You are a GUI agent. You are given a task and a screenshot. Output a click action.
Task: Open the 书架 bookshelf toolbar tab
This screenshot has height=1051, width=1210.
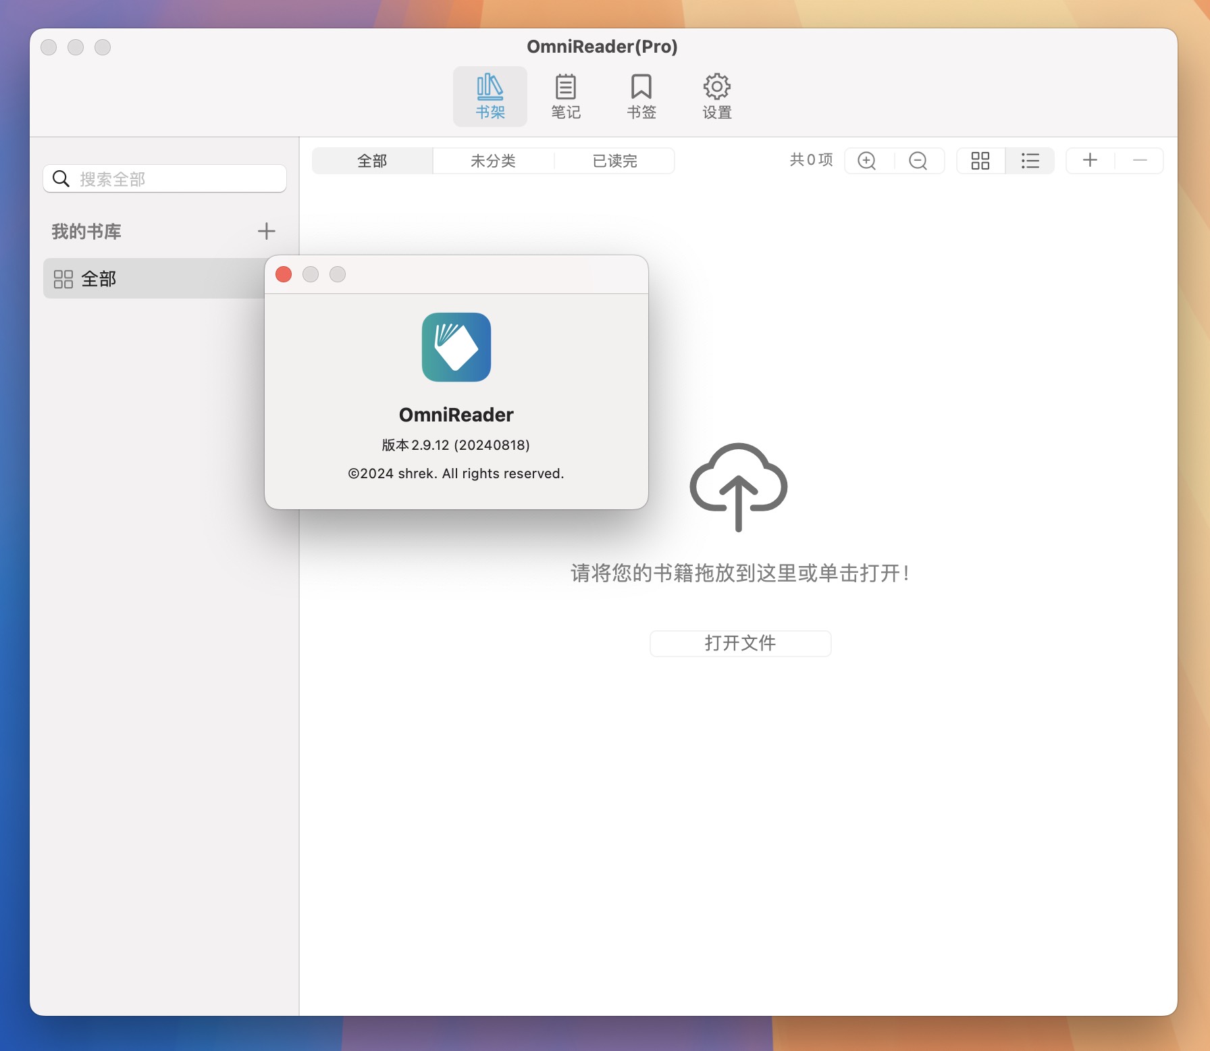(x=490, y=97)
